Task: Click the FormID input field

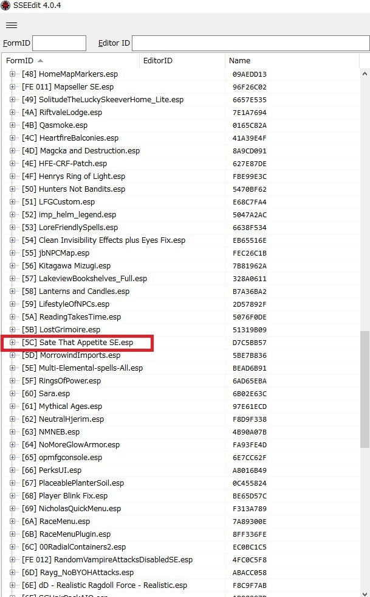Action: click(x=59, y=43)
